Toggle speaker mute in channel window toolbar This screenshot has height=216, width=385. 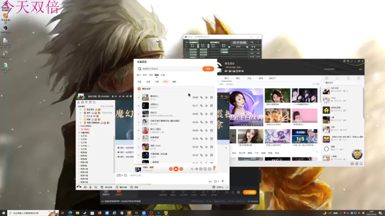coord(85,187)
